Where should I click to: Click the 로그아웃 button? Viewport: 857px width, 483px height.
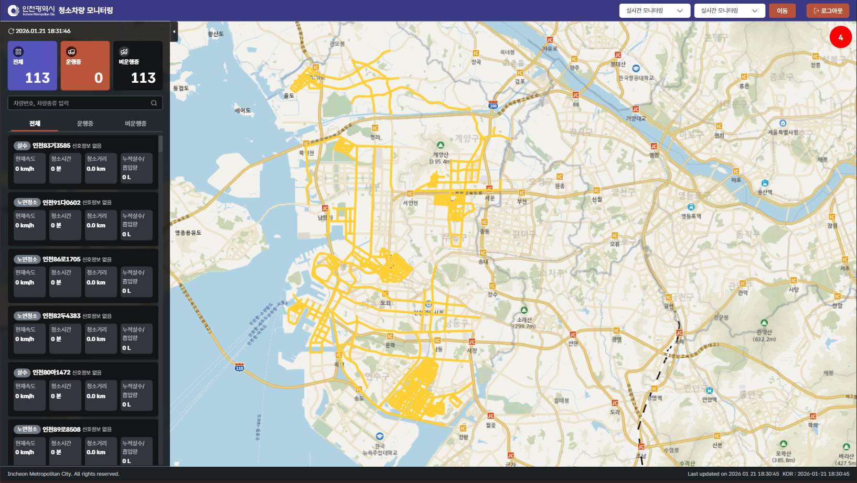828,11
